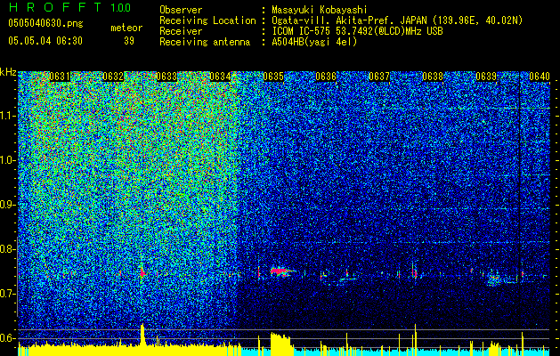Click the meteor count label

coord(126,28)
